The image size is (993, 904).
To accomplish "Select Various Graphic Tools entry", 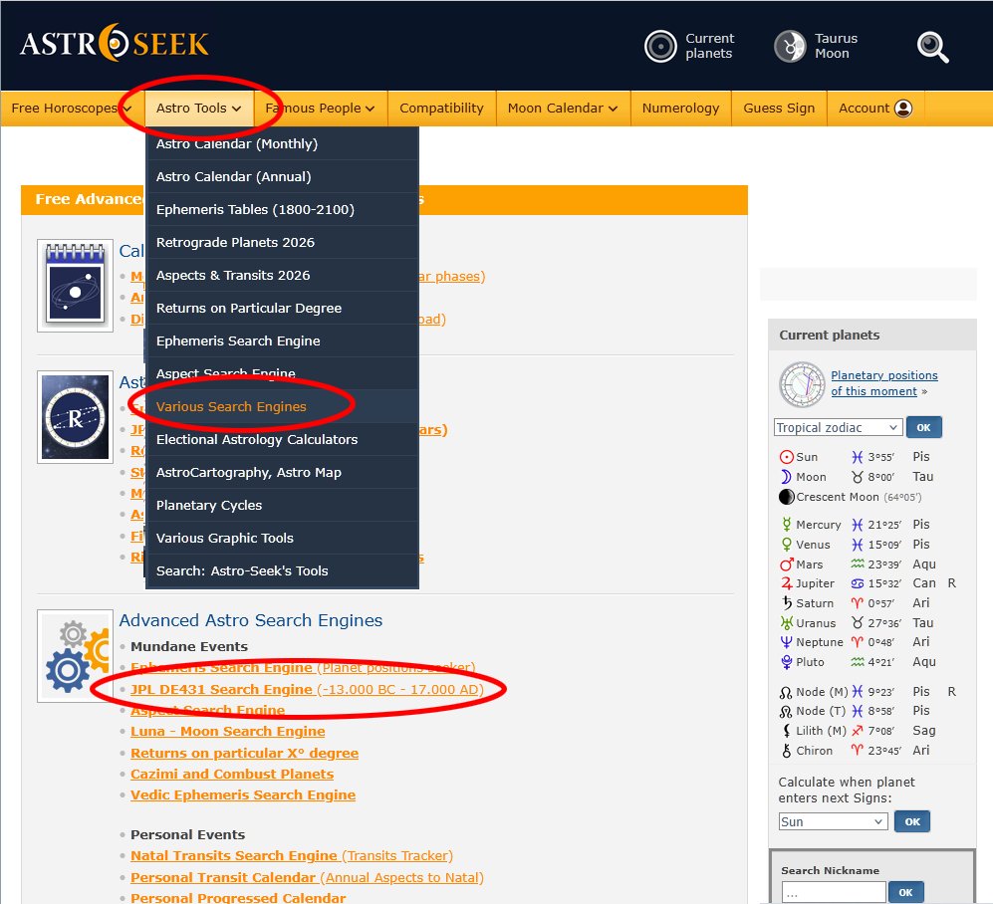I will click(x=282, y=538).
